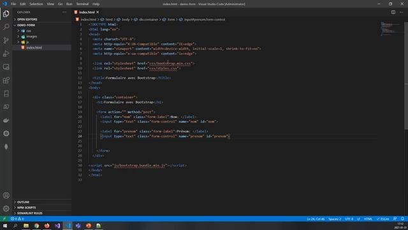Image resolution: width=408 pixels, height=230 pixels.
Task: Click the ESLint status bar item
Action: click(382, 218)
